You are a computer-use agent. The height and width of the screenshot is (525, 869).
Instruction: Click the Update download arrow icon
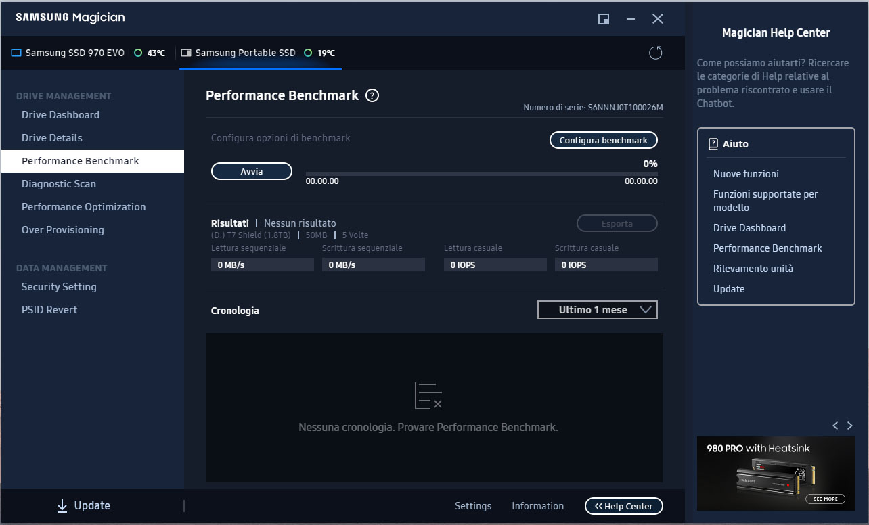62,506
